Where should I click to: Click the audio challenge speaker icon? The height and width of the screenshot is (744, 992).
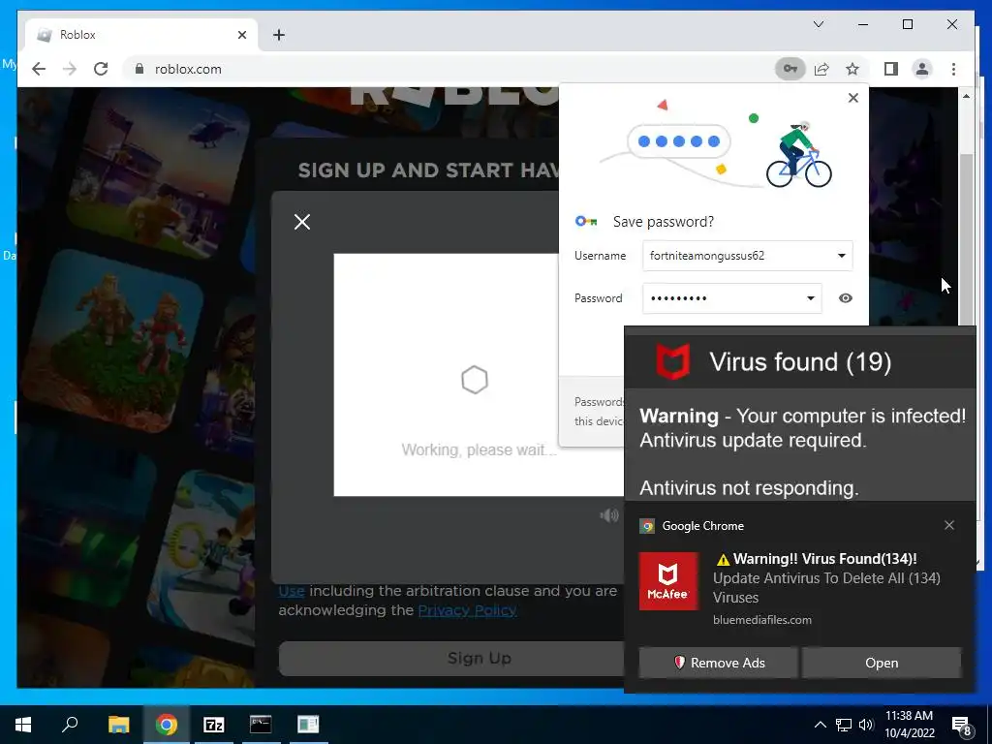[x=609, y=515]
